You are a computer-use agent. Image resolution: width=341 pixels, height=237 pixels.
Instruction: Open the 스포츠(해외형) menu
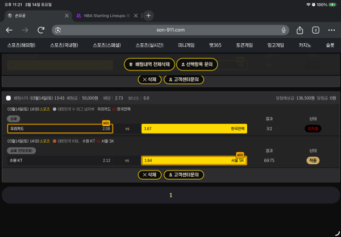21,45
